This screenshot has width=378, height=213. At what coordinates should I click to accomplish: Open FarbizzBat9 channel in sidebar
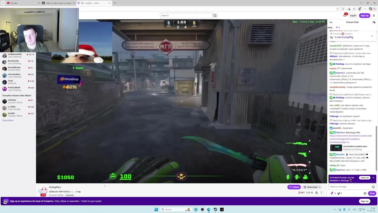coord(18,89)
